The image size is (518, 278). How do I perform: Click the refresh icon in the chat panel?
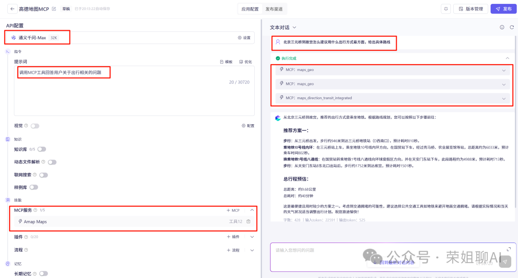[x=511, y=28]
